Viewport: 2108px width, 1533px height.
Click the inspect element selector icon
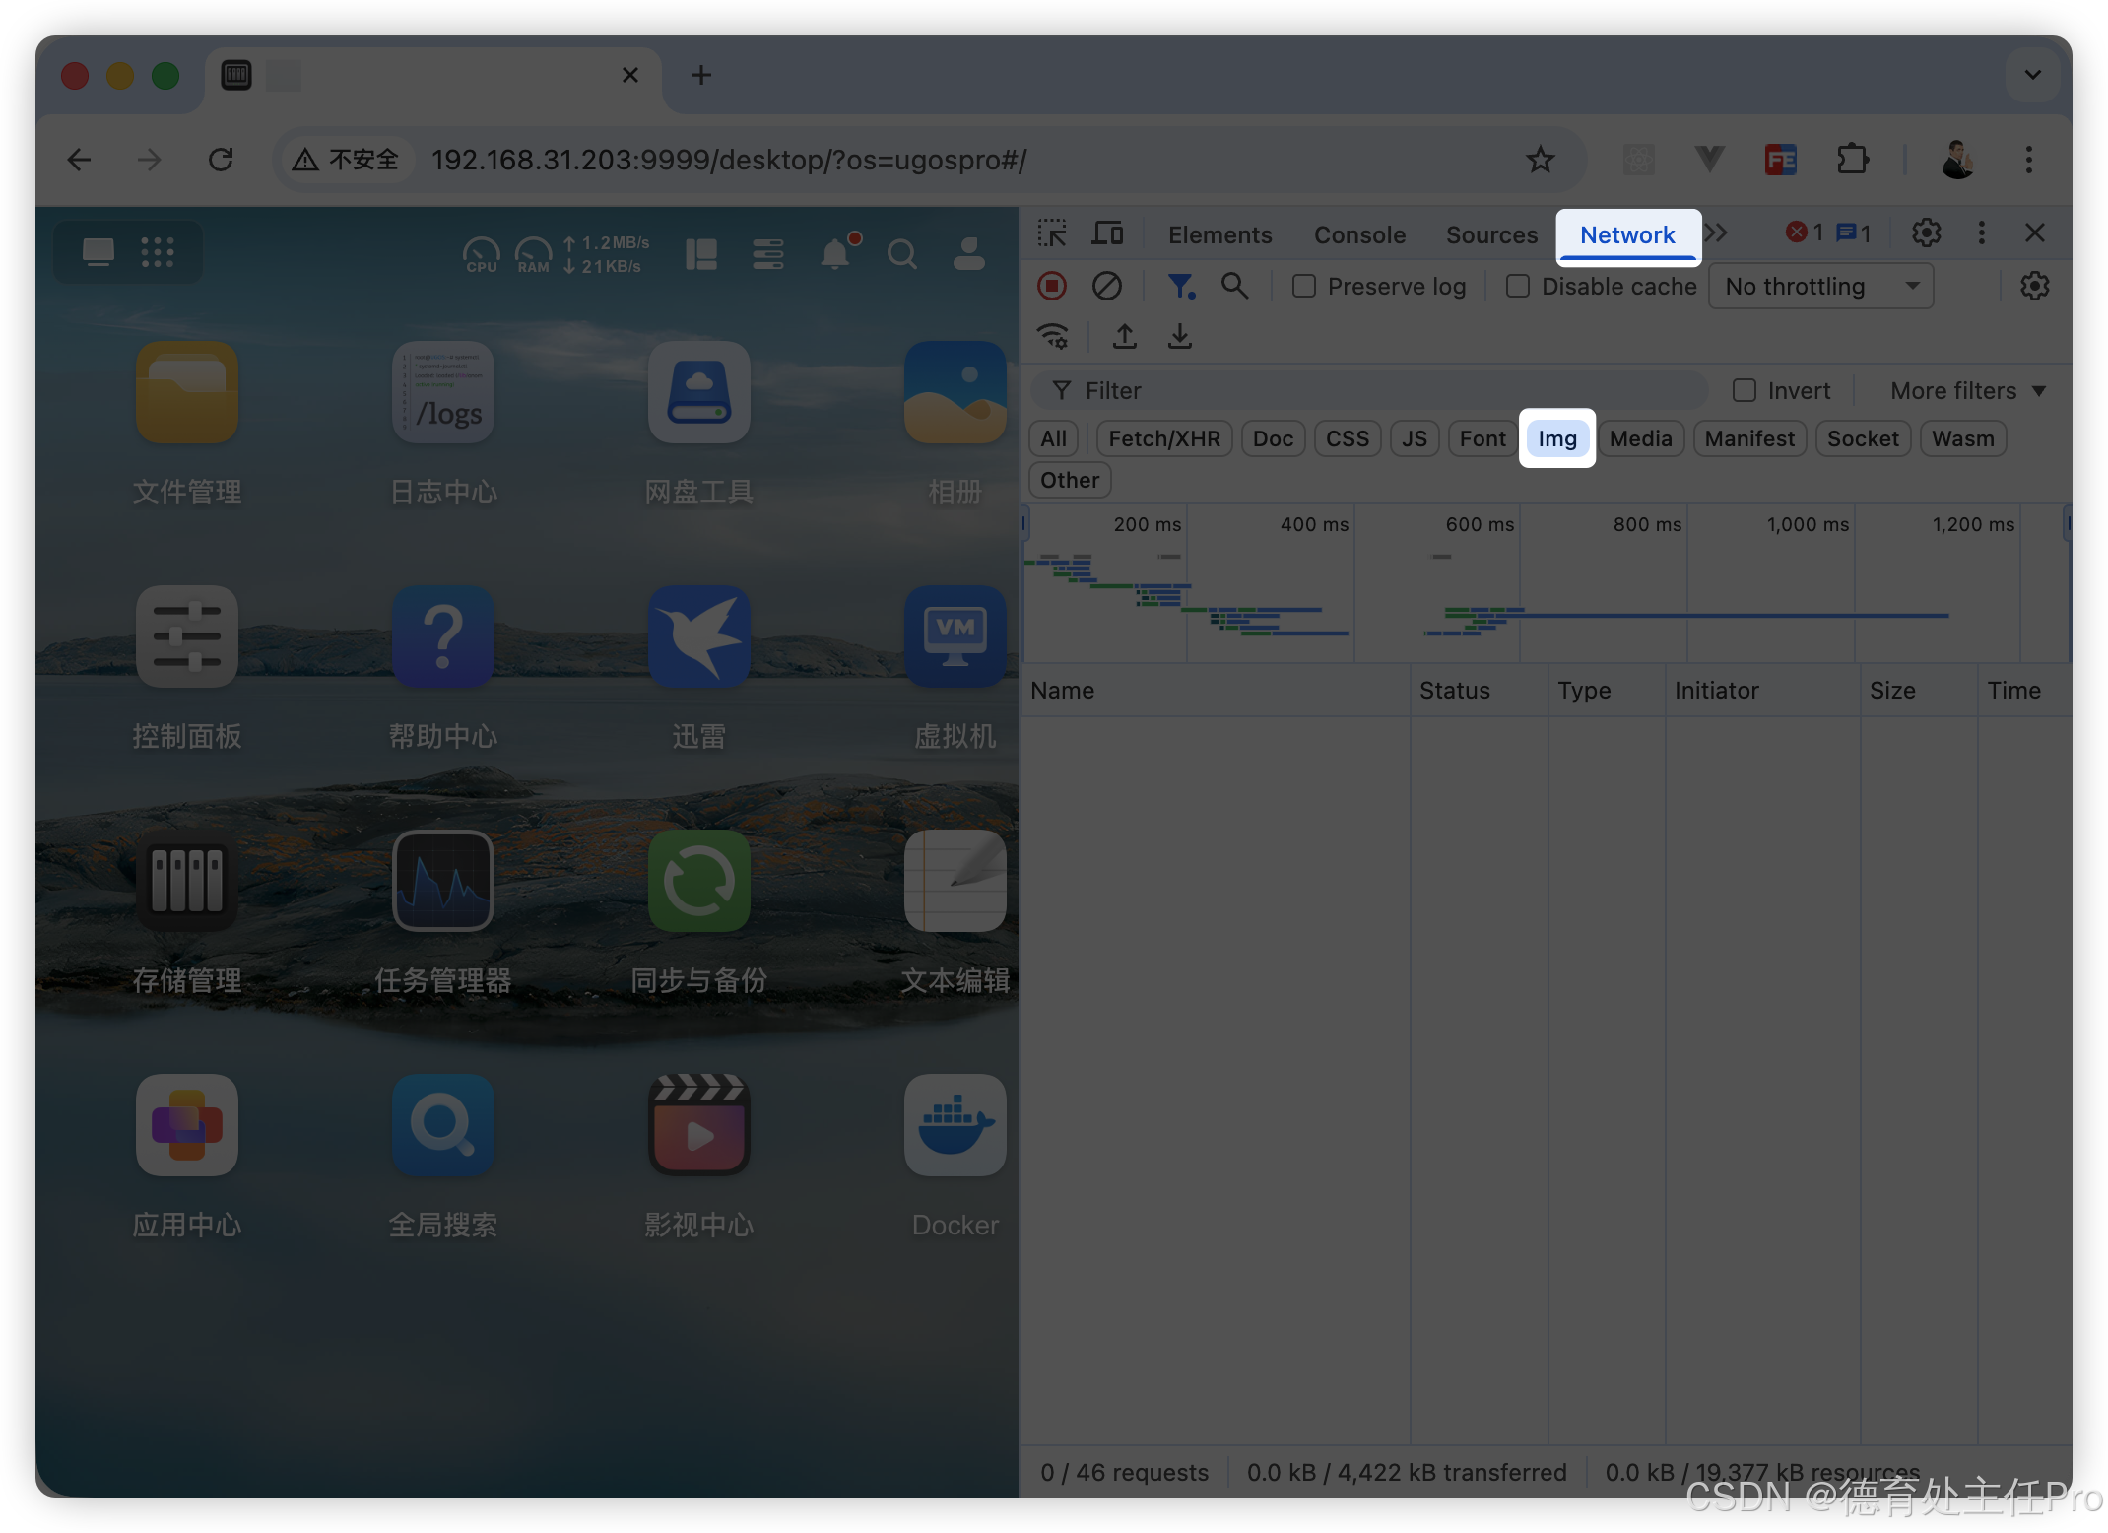tap(1051, 233)
